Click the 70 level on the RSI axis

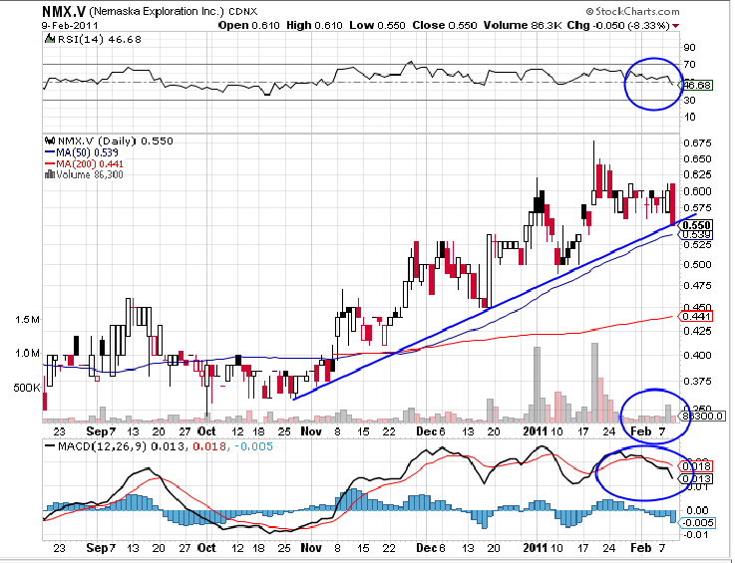pos(689,65)
